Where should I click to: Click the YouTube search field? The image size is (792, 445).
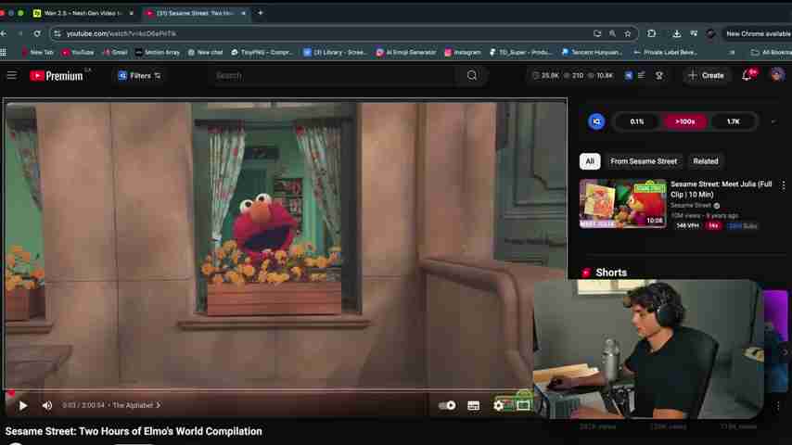click(333, 76)
